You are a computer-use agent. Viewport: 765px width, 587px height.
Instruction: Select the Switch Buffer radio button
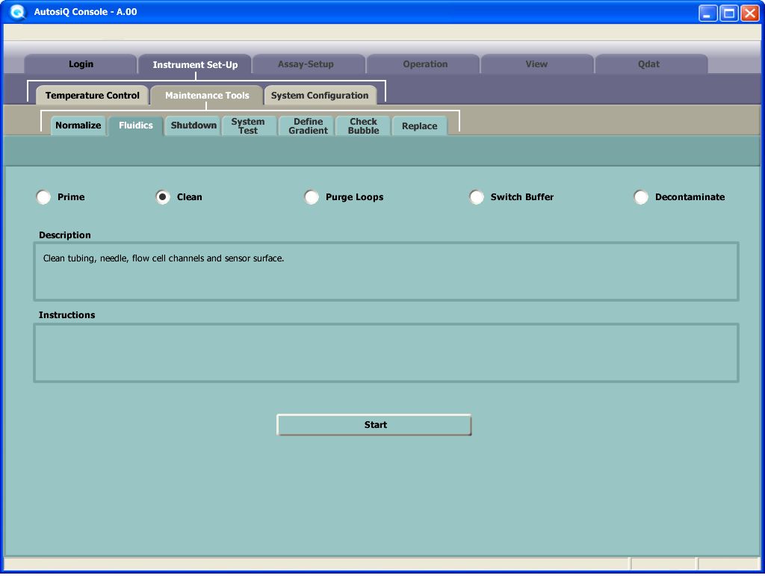[x=476, y=197]
